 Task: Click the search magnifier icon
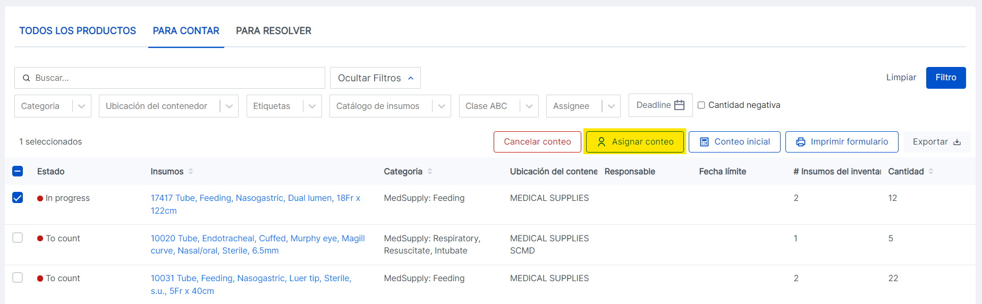click(26, 78)
